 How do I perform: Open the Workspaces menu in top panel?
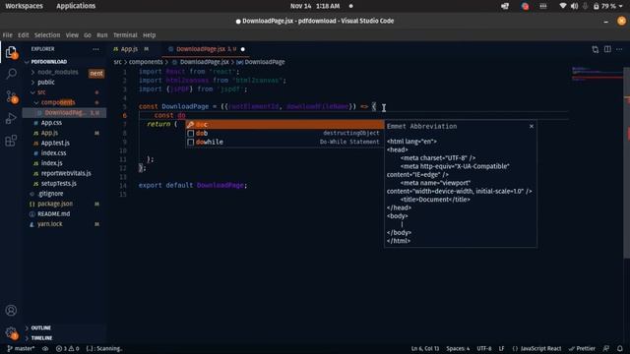coord(24,6)
